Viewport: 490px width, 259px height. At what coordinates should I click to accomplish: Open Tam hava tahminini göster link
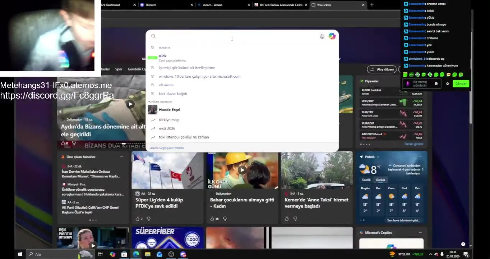point(403,221)
